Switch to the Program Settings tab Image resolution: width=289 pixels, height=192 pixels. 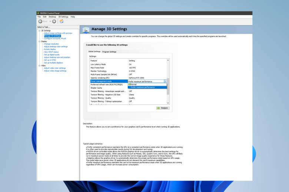[x=109, y=52]
